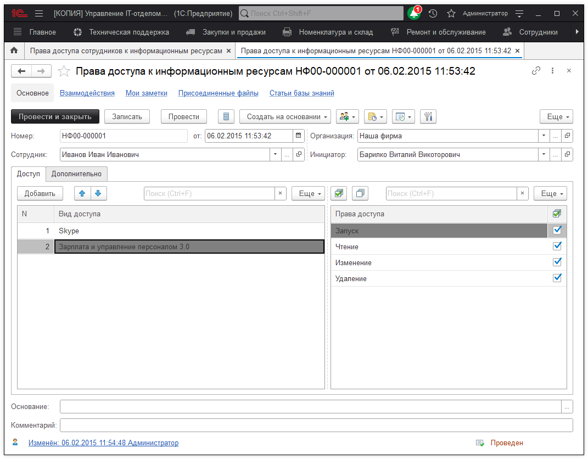Toggle the Удаление checkbox
Image resolution: width=588 pixels, height=459 pixels.
coord(557,278)
